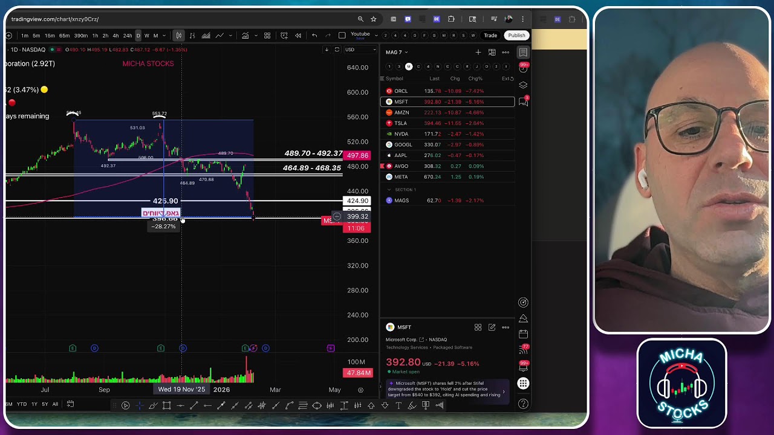Viewport: 774px width, 435px height.
Task: Open the layout grid templates icon
Action: click(x=267, y=36)
